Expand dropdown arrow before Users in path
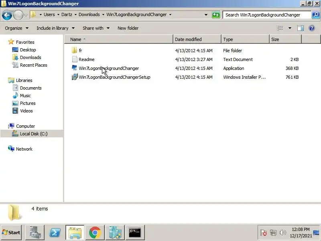Viewport: 321px width, 241px height. pyautogui.click(x=41, y=14)
